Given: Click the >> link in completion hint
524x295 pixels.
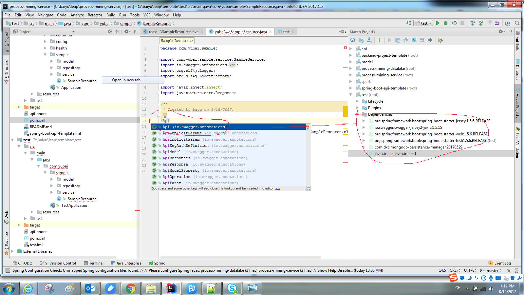Looking at the screenshot, I should [x=278, y=188].
